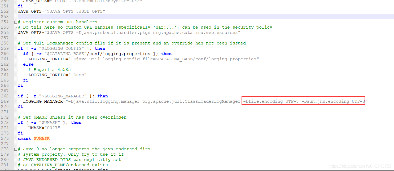Click comment about Java 9 java.endorsed.dirs

[84, 149]
